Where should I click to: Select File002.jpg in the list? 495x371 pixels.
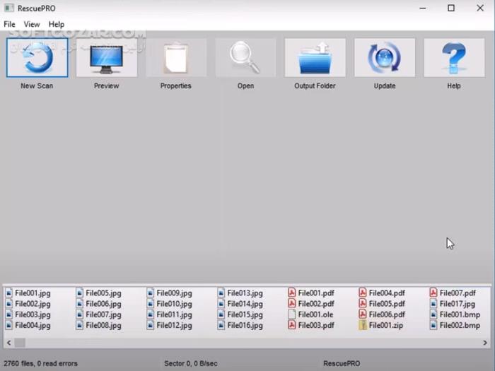pyautogui.click(x=28, y=304)
